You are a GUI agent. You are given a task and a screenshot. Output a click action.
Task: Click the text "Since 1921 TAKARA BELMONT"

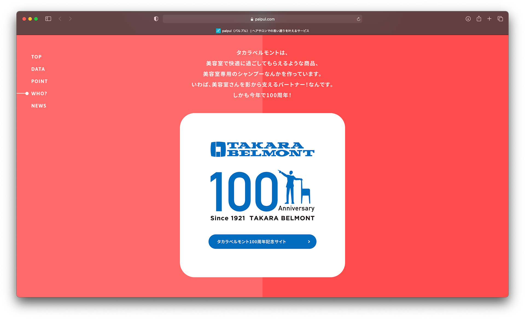click(262, 218)
